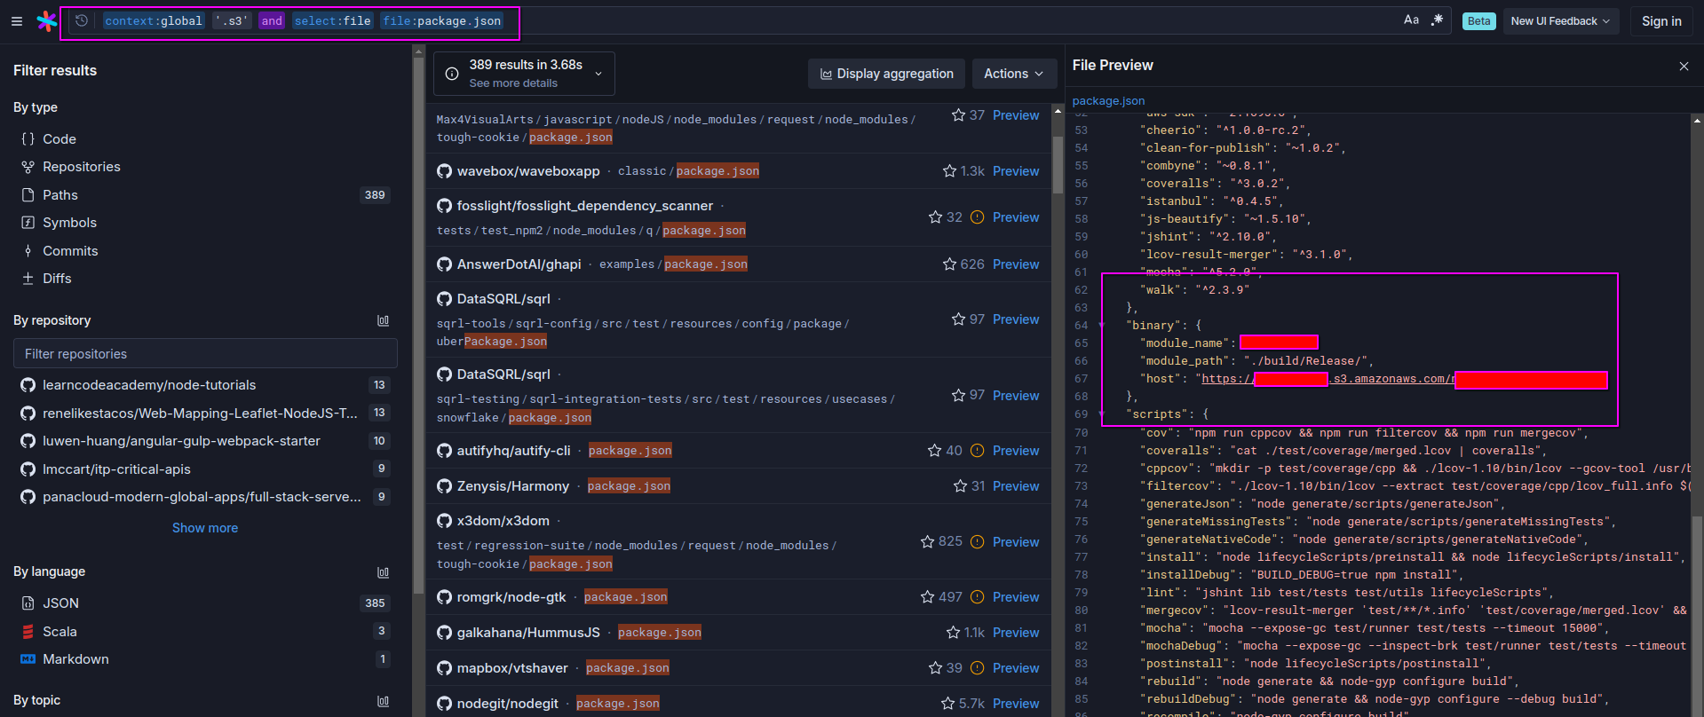The width and height of the screenshot is (1704, 717).
Task: Preview the autifyhq/autify-cli result
Action: click(1016, 451)
